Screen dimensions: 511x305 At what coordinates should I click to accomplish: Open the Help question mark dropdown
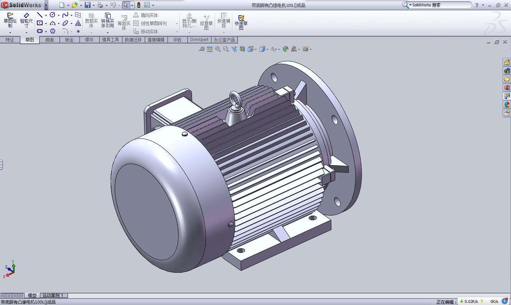[483, 5]
